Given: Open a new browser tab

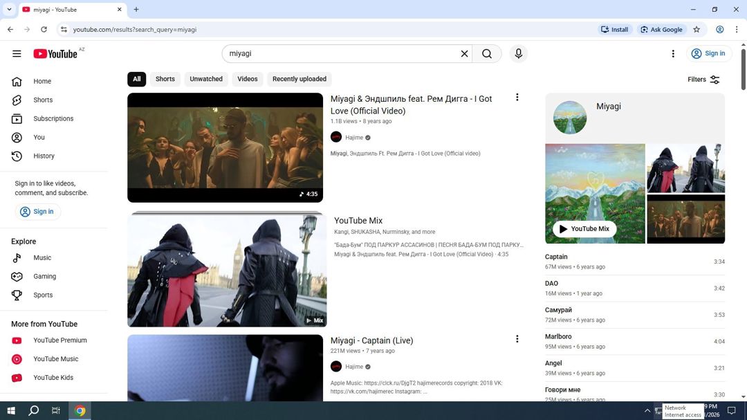Looking at the screenshot, I should click(x=136, y=10).
